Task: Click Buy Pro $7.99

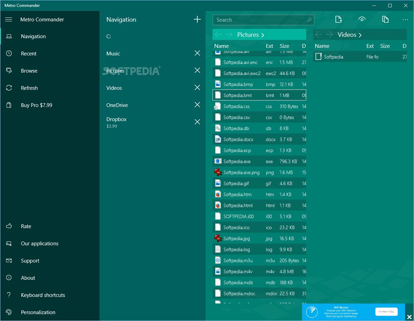Action: click(50, 105)
